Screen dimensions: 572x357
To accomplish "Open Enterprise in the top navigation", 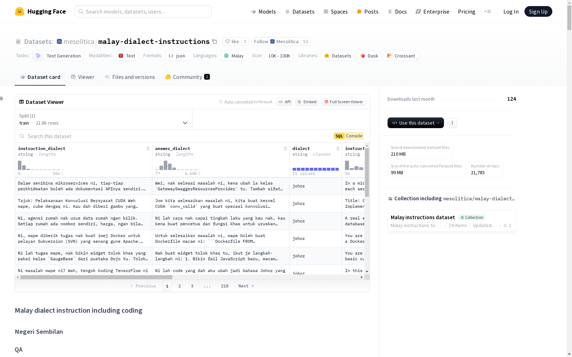I will 432,11.
